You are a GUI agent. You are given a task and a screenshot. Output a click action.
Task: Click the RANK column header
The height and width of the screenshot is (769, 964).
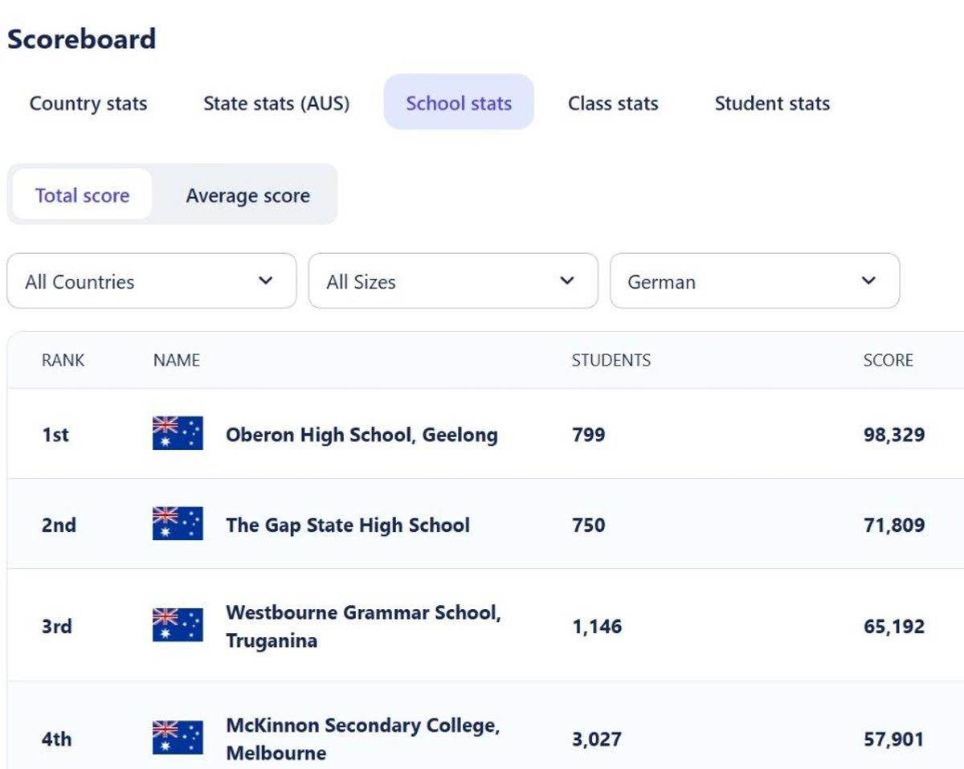point(63,360)
